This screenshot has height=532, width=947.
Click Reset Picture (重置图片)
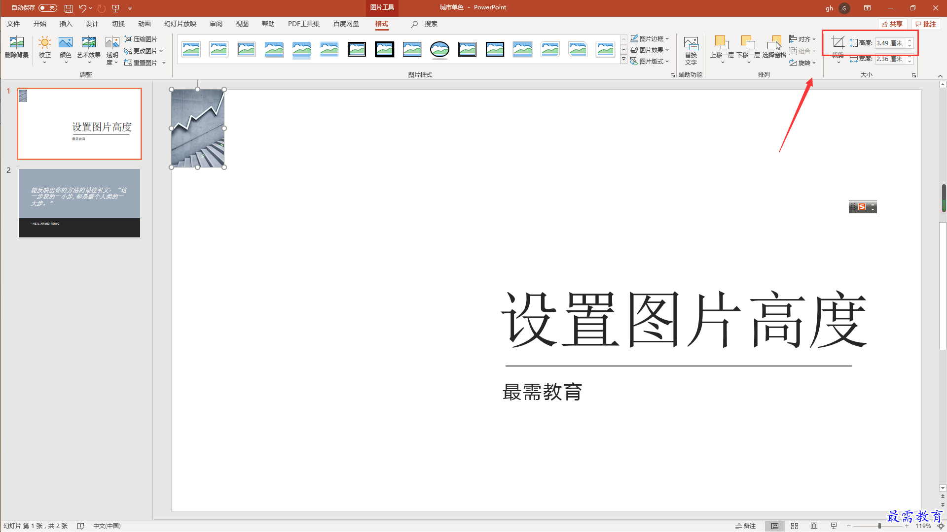tap(145, 63)
